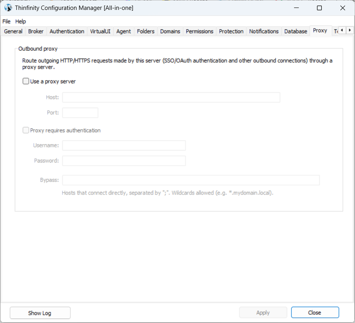Screen dimensions: 355x323
Task: Open the Help menu
Action: tap(21, 21)
